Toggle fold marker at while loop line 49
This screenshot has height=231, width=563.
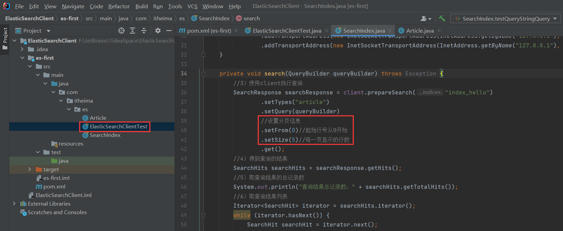coord(203,216)
